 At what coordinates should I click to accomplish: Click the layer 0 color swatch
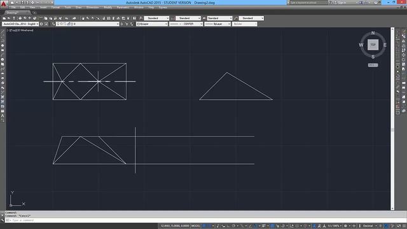tap(72, 24)
